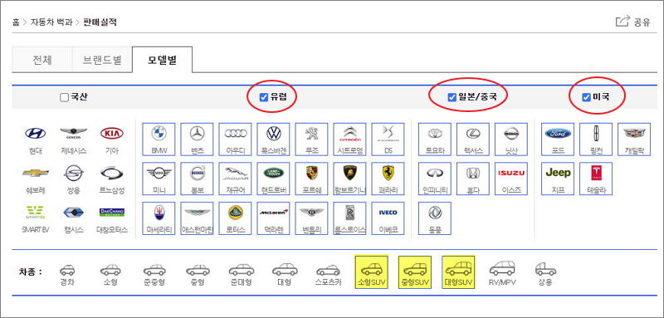664x318 pixels.
Task: Pick the Porsche brand tile
Action: (x=312, y=179)
